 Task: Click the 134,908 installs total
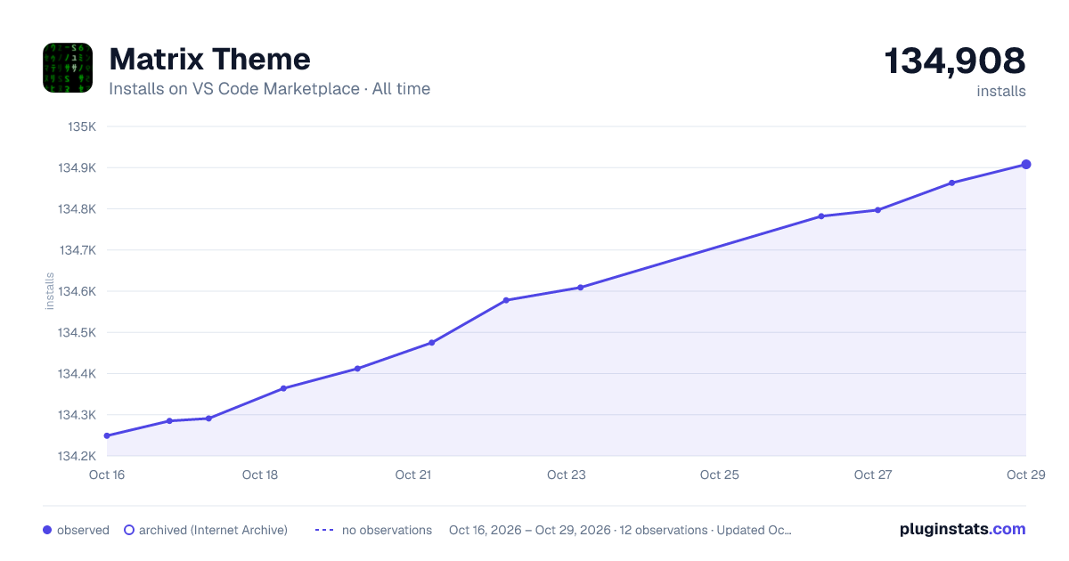click(x=955, y=61)
